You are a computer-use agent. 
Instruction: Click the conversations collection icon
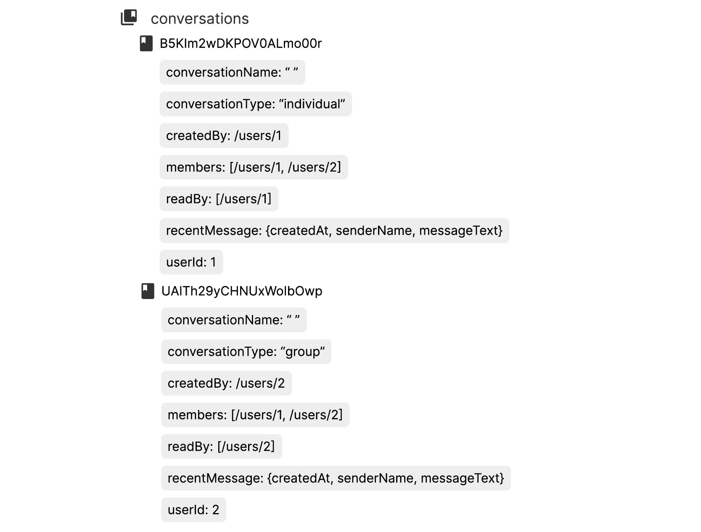point(129,18)
